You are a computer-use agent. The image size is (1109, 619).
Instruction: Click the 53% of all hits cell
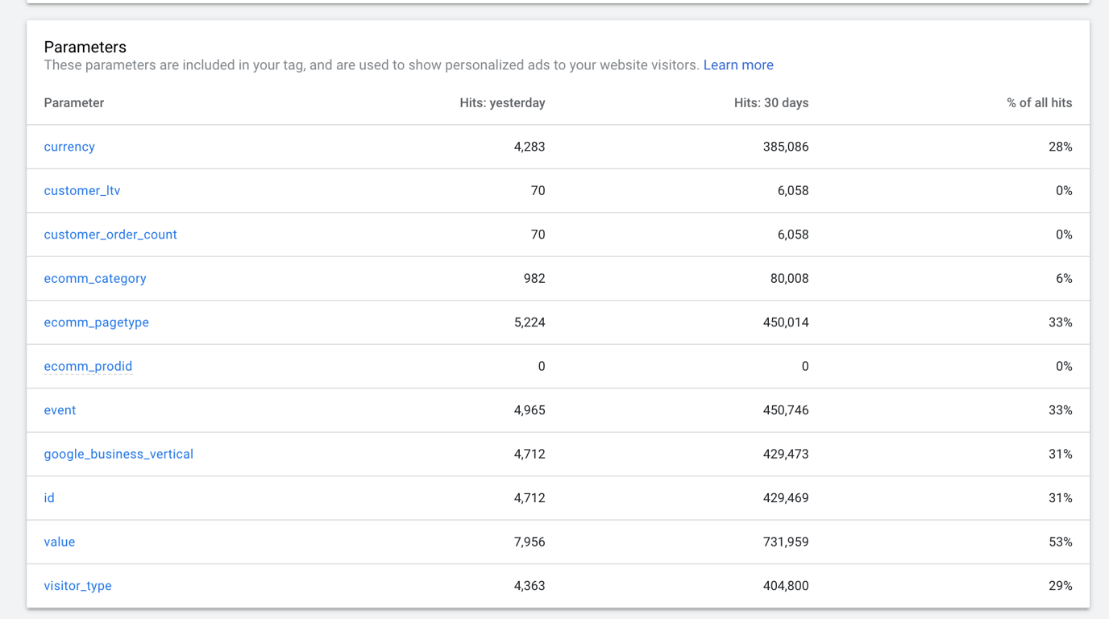tap(1060, 542)
